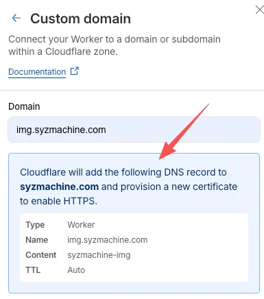Click the Name row label
Viewport: 264px width, 299px height.
click(x=37, y=240)
